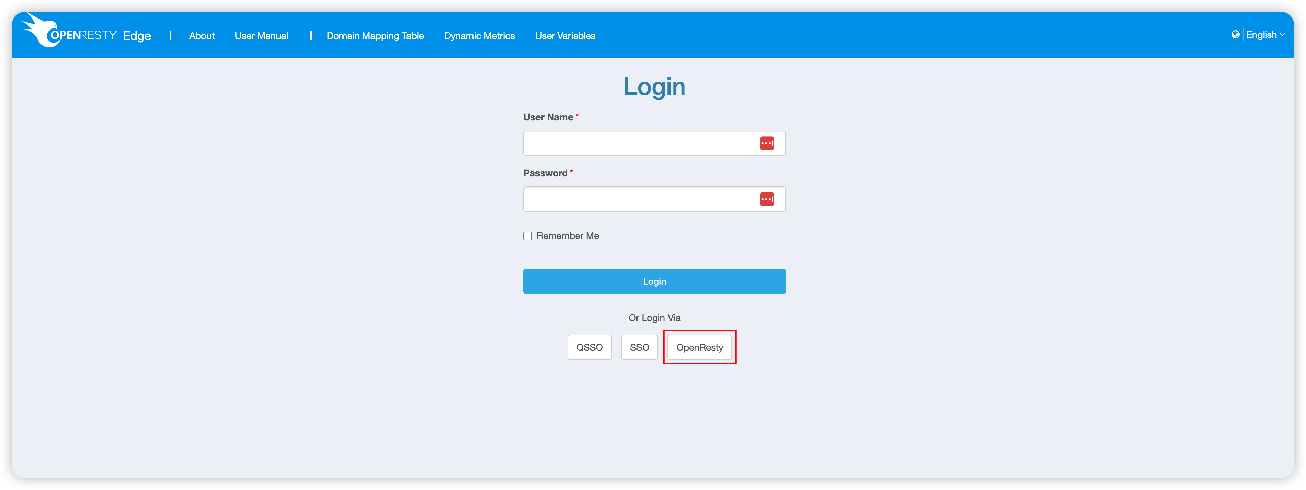Click the globe language icon
Screen dimensions: 1306x490
tap(1235, 34)
